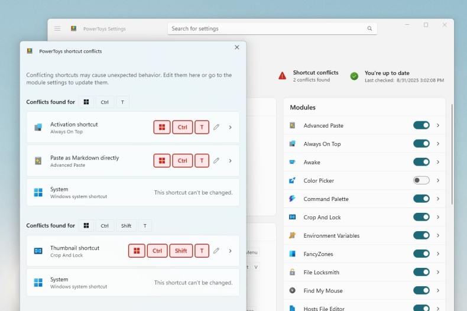This screenshot has width=467, height=311.
Task: Click the red Shortcut conflicts warning icon
Action: 283,76
